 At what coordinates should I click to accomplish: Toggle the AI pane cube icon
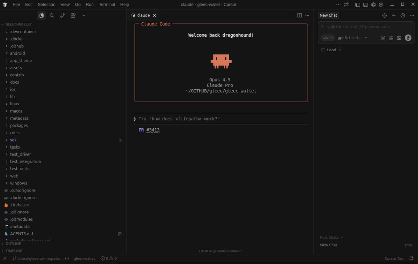pyautogui.click(x=373, y=5)
